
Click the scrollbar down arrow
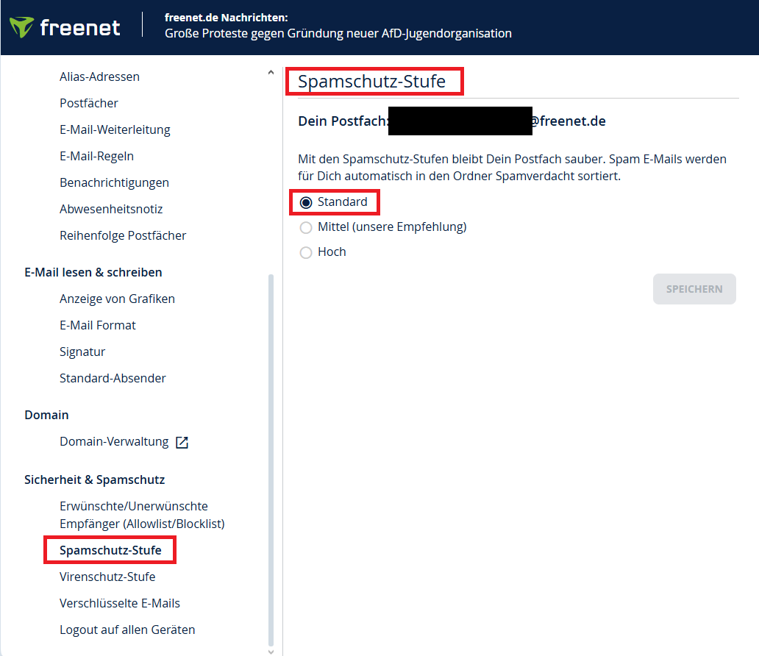click(x=271, y=650)
